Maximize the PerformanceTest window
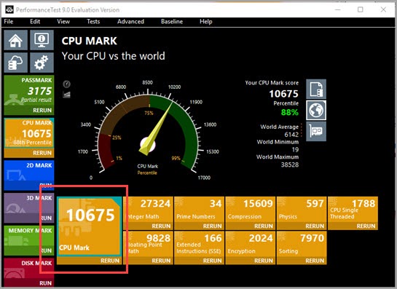Image resolution: width=397 pixels, height=289 pixels. (361, 9)
